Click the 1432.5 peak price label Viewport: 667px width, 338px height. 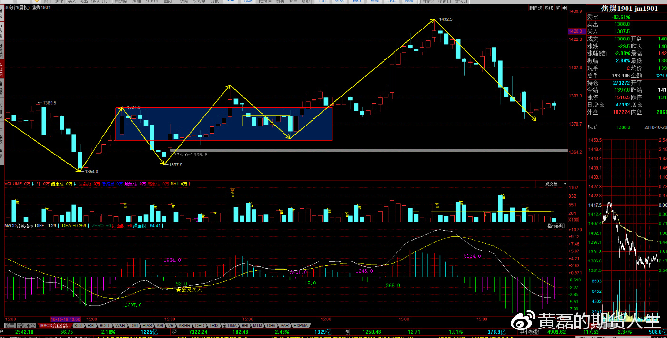click(x=445, y=19)
